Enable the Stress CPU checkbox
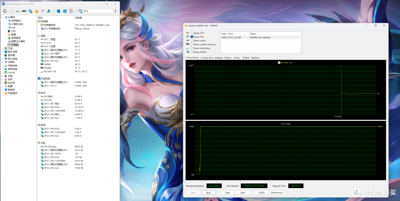 coord(192,33)
